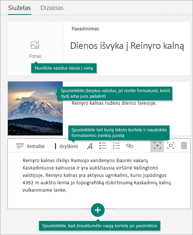Select the larger focus emphasis icon
The height and width of the screenshot is (235, 193).
(x=171, y=145)
